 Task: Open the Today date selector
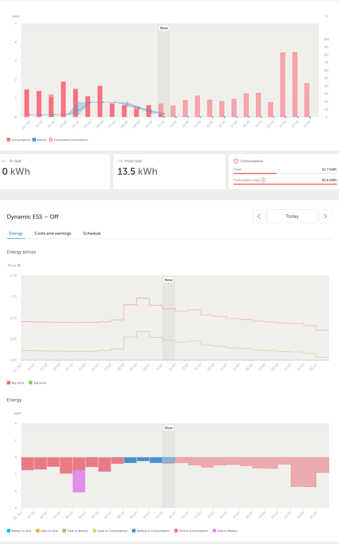coord(292,216)
